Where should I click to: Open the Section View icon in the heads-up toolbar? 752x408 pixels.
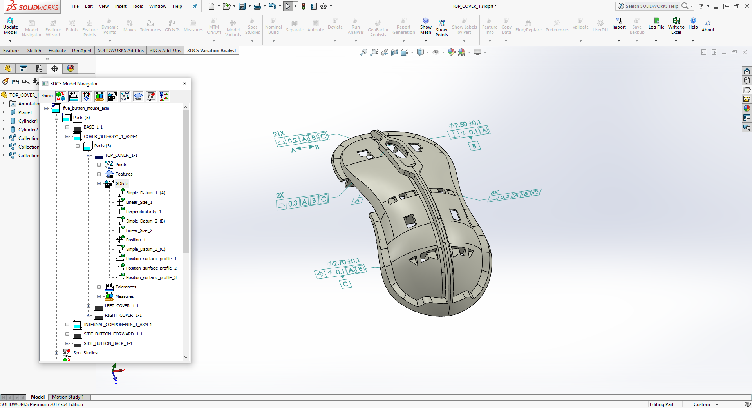(394, 52)
